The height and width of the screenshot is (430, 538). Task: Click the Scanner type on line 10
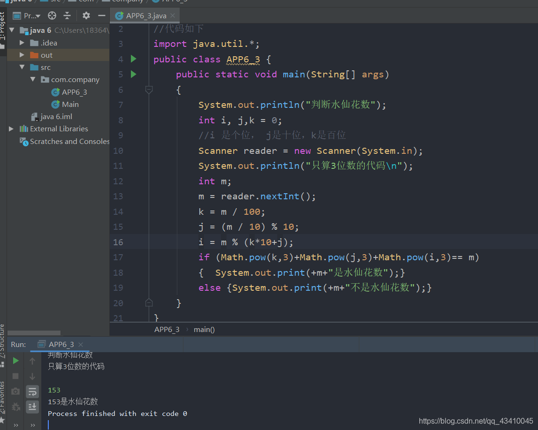tap(218, 151)
